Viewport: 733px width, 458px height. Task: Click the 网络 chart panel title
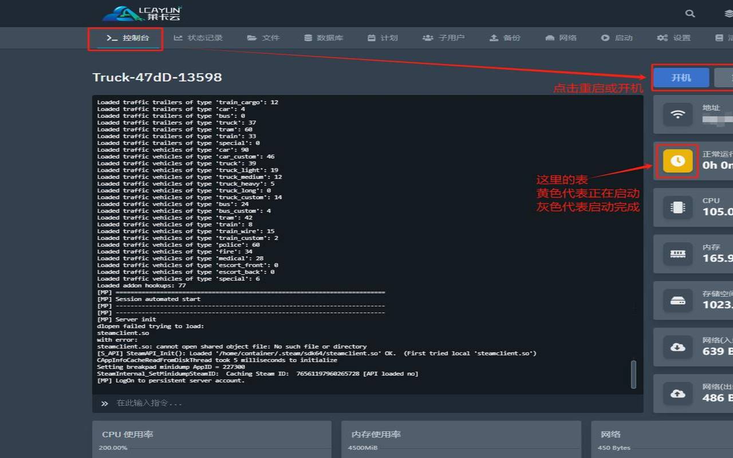tap(610, 435)
